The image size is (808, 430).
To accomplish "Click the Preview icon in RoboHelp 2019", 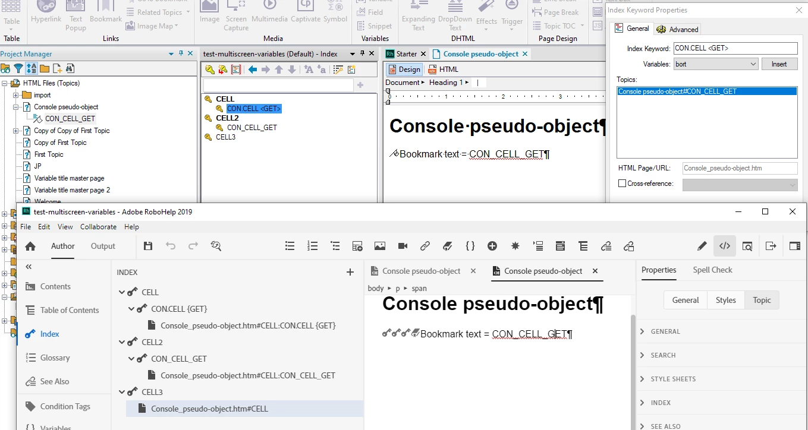I will [747, 246].
